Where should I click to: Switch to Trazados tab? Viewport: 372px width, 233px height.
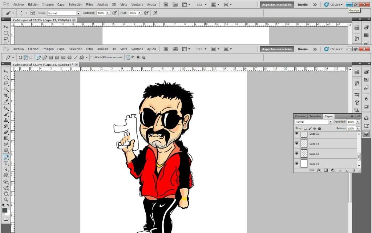pos(315,116)
